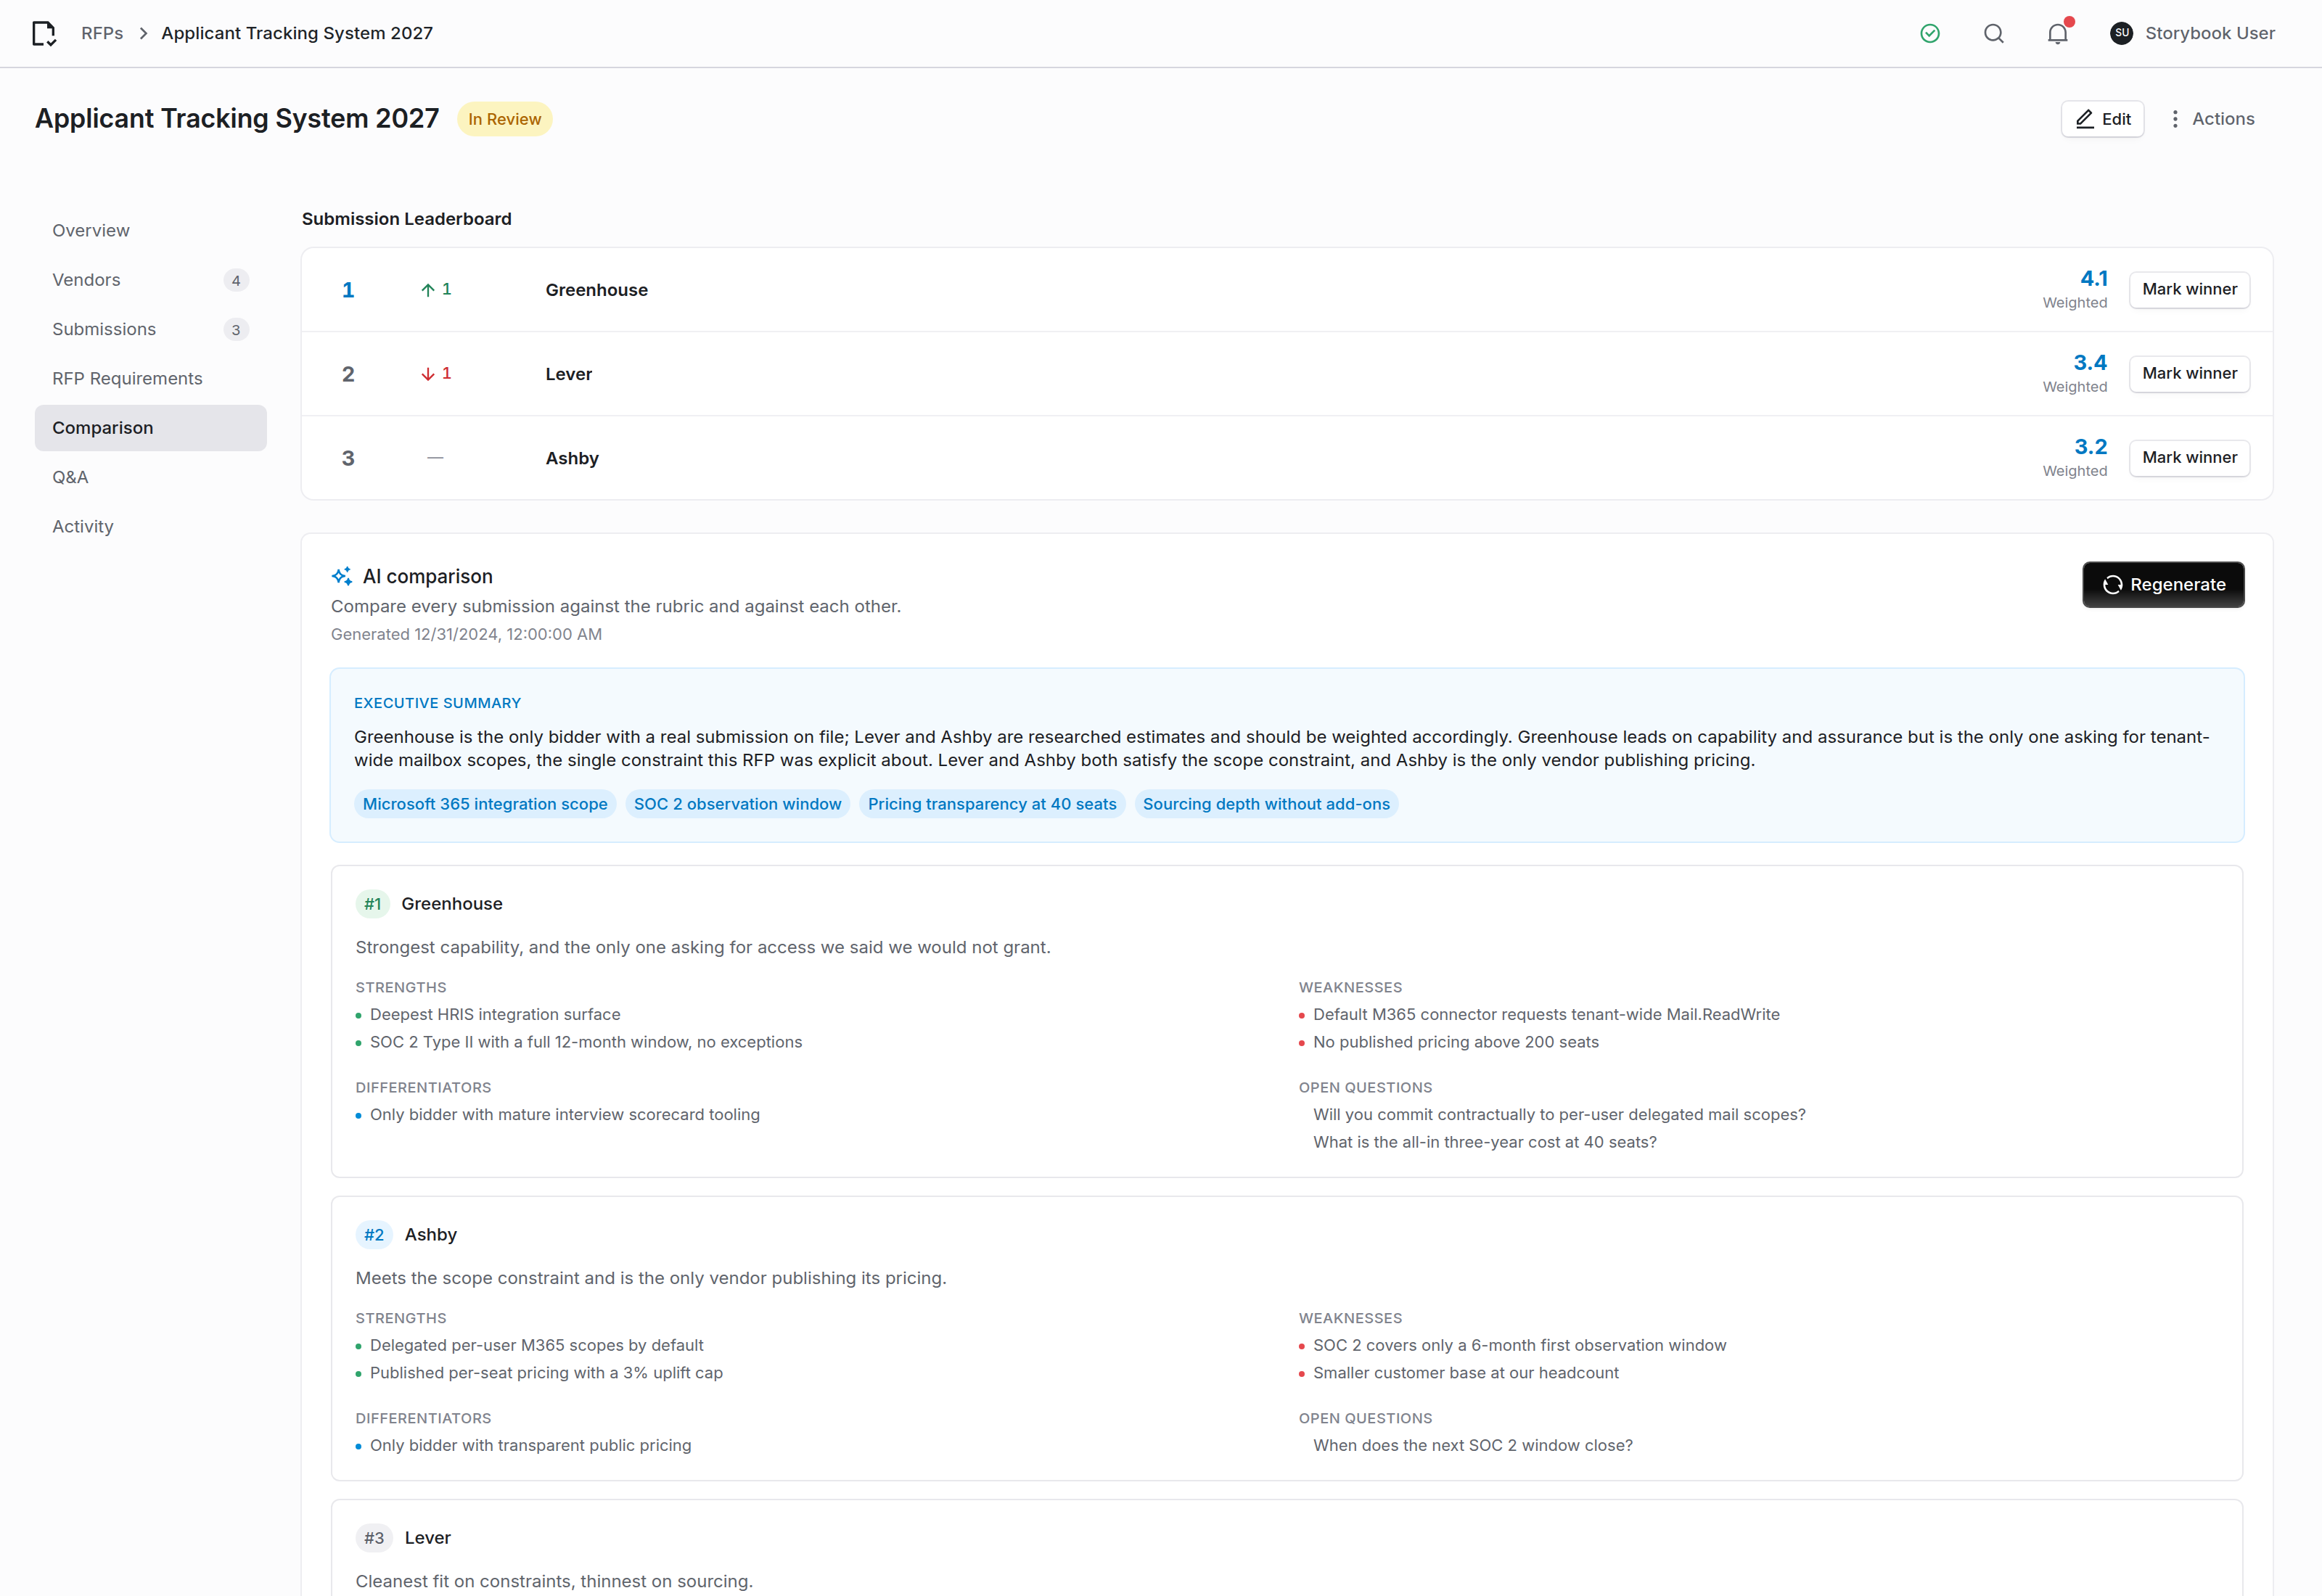The height and width of the screenshot is (1596, 2322).
Task: Click 'Only bidder with mature interview scorecard tooling'
Action: 565,1114
